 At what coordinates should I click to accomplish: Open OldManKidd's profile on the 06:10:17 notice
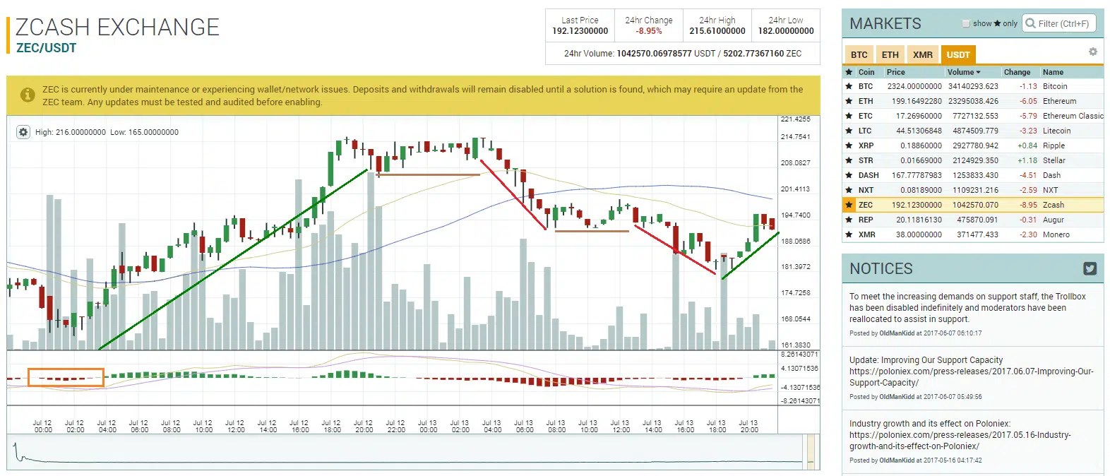pyautogui.click(x=897, y=333)
